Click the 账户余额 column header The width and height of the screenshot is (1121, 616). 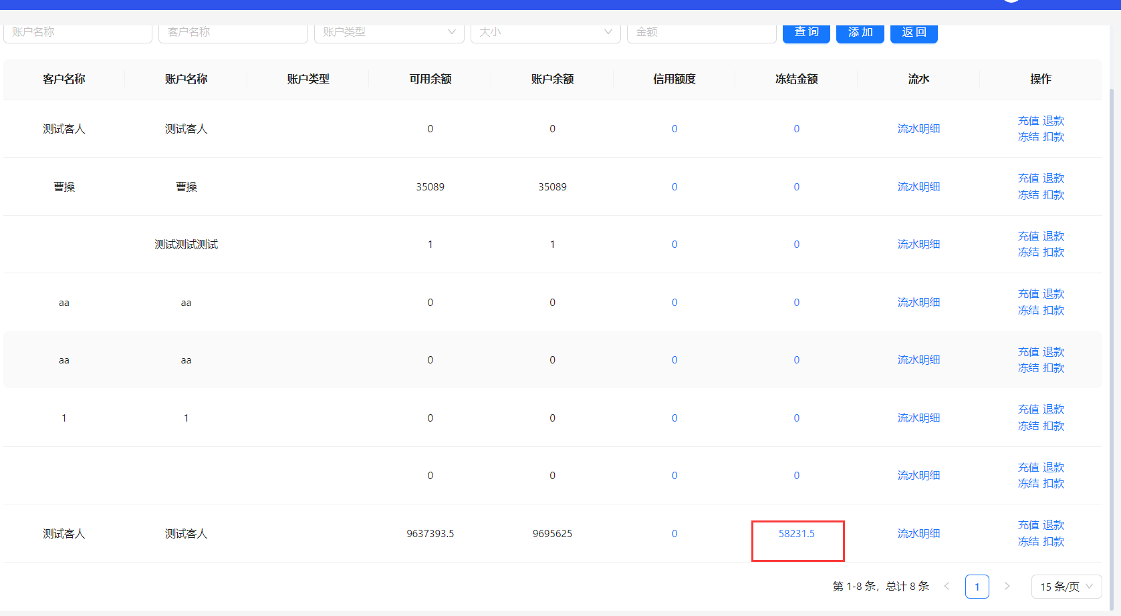point(553,79)
